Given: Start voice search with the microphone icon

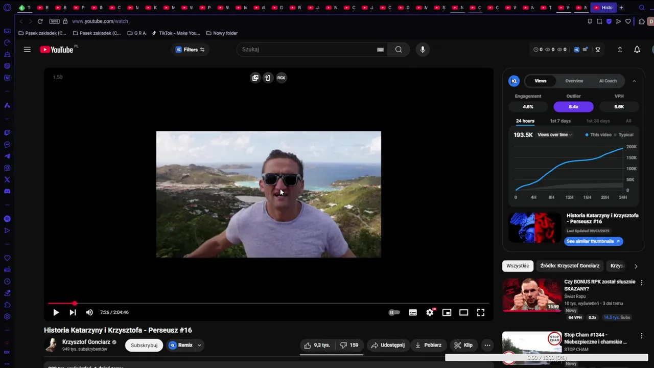Looking at the screenshot, I should click(423, 50).
